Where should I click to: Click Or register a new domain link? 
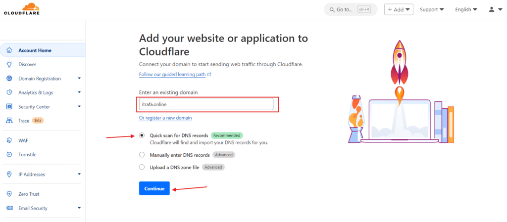tap(165, 118)
